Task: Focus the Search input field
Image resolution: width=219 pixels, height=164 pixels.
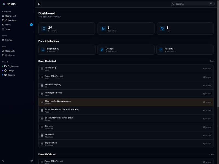Action: coord(193,4)
